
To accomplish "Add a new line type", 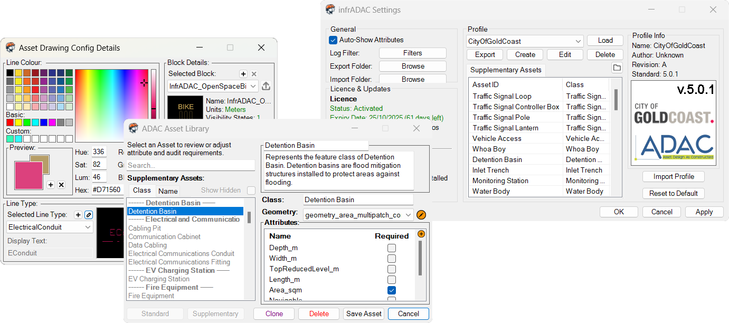I will pos(78,215).
